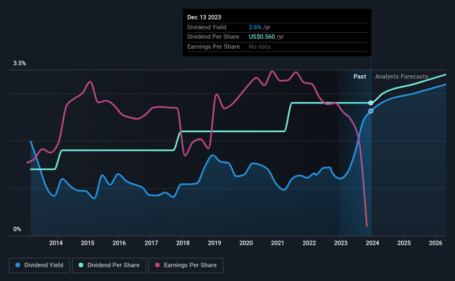Click the 'Past' label on chart

pyautogui.click(x=360, y=76)
